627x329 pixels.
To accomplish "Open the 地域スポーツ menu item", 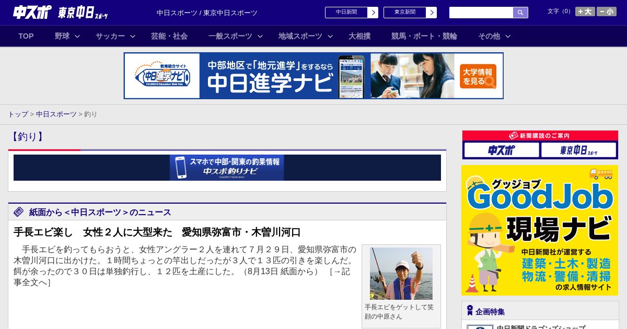I will point(300,36).
